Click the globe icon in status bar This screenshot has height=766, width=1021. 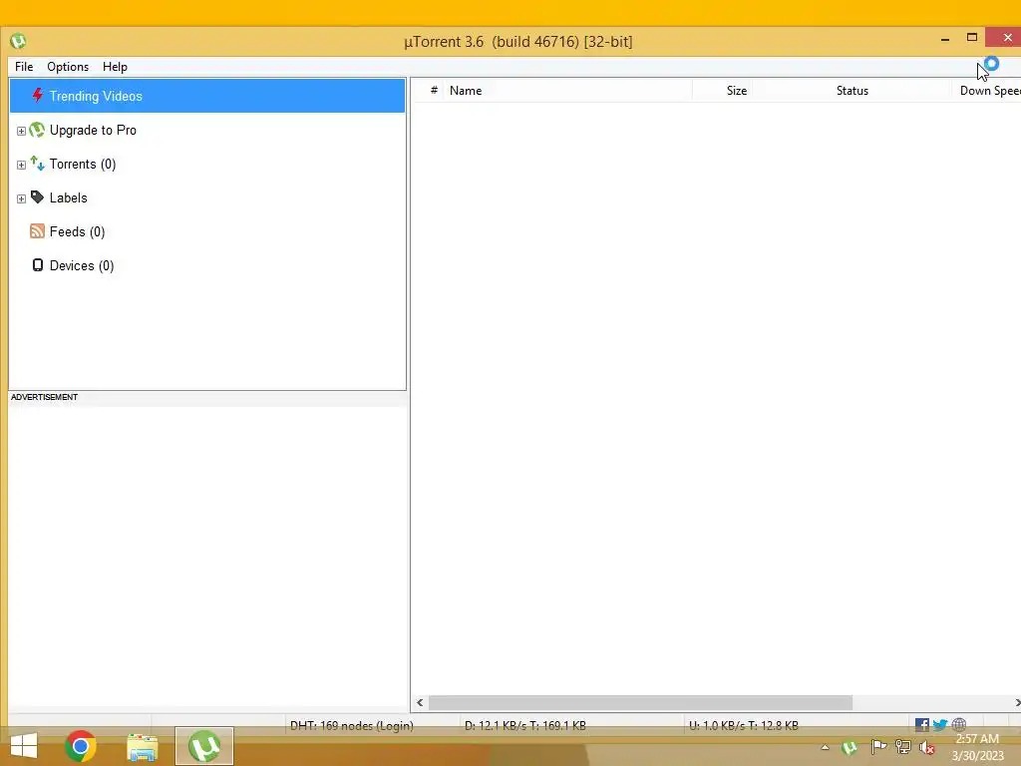click(x=958, y=724)
